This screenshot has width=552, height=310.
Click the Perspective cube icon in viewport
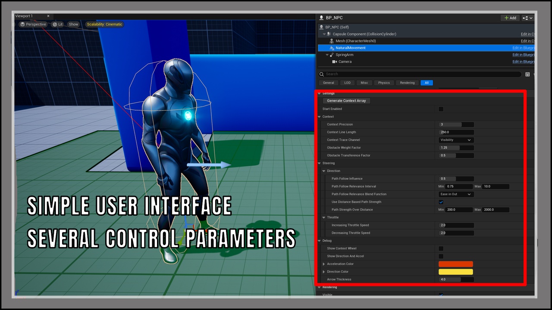point(22,25)
